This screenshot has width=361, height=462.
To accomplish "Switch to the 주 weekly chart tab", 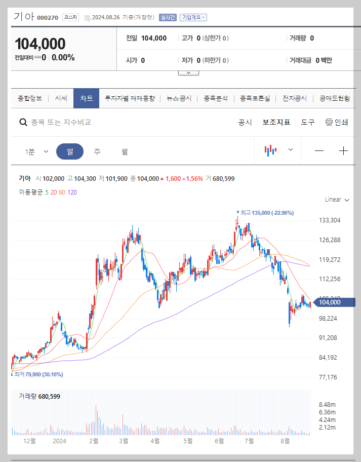I will click(97, 150).
